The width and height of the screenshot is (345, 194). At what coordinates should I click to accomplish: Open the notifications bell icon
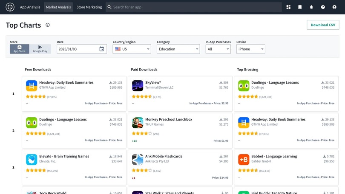(x=311, y=7)
